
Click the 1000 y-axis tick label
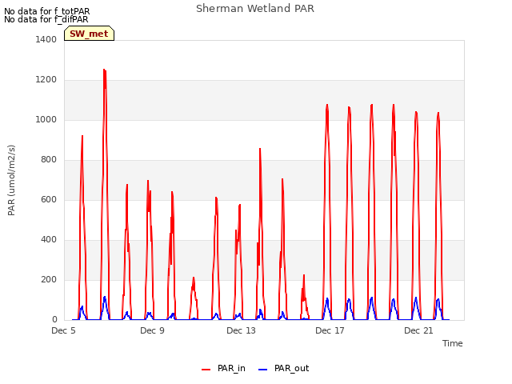tap(46, 119)
